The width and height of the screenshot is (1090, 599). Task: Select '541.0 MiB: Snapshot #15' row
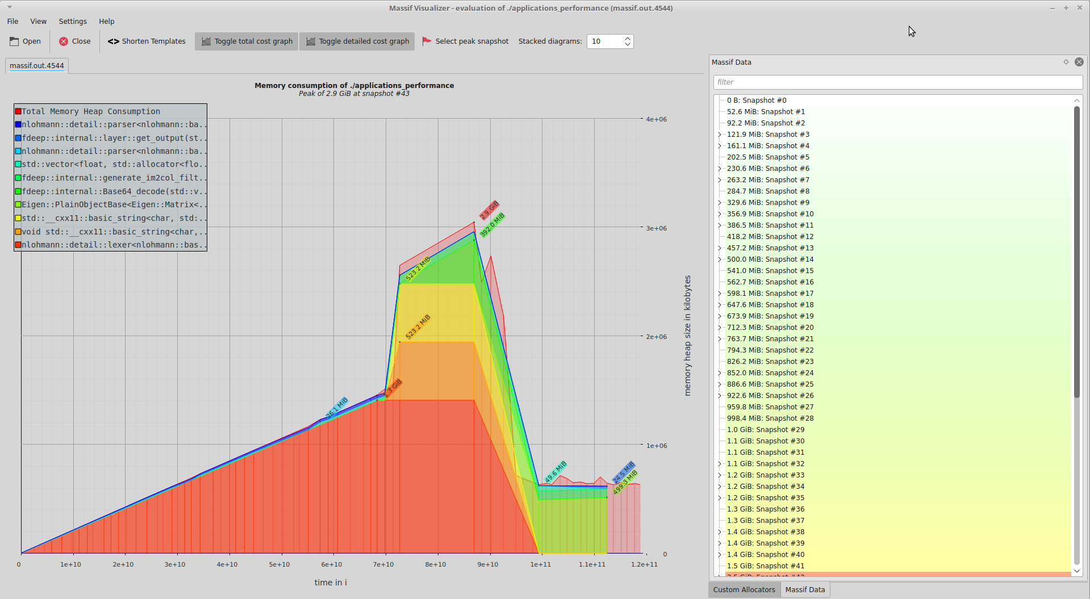click(x=897, y=271)
